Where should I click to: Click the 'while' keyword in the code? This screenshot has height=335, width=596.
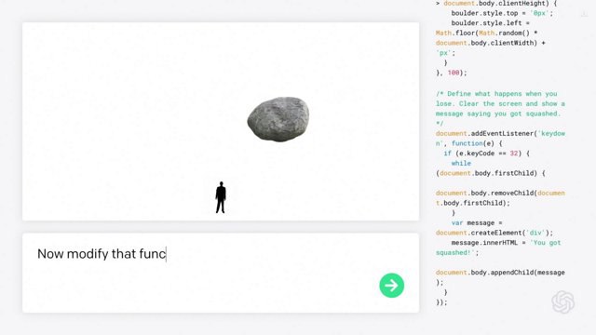(461, 164)
